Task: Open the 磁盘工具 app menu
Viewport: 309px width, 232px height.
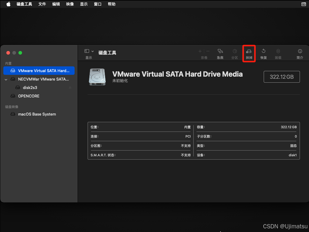Action: pos(24,4)
